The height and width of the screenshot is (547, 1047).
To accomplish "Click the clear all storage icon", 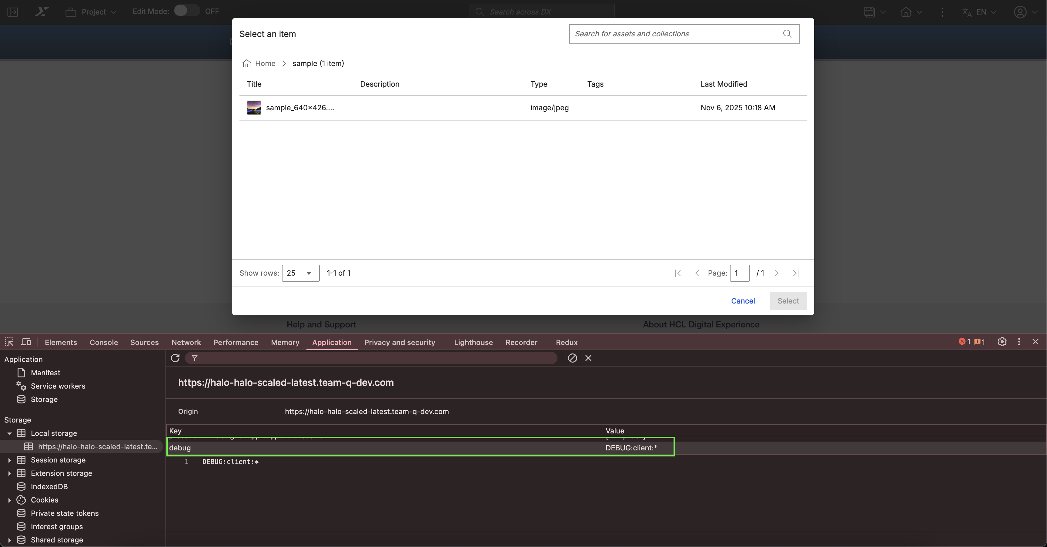I will (x=572, y=358).
